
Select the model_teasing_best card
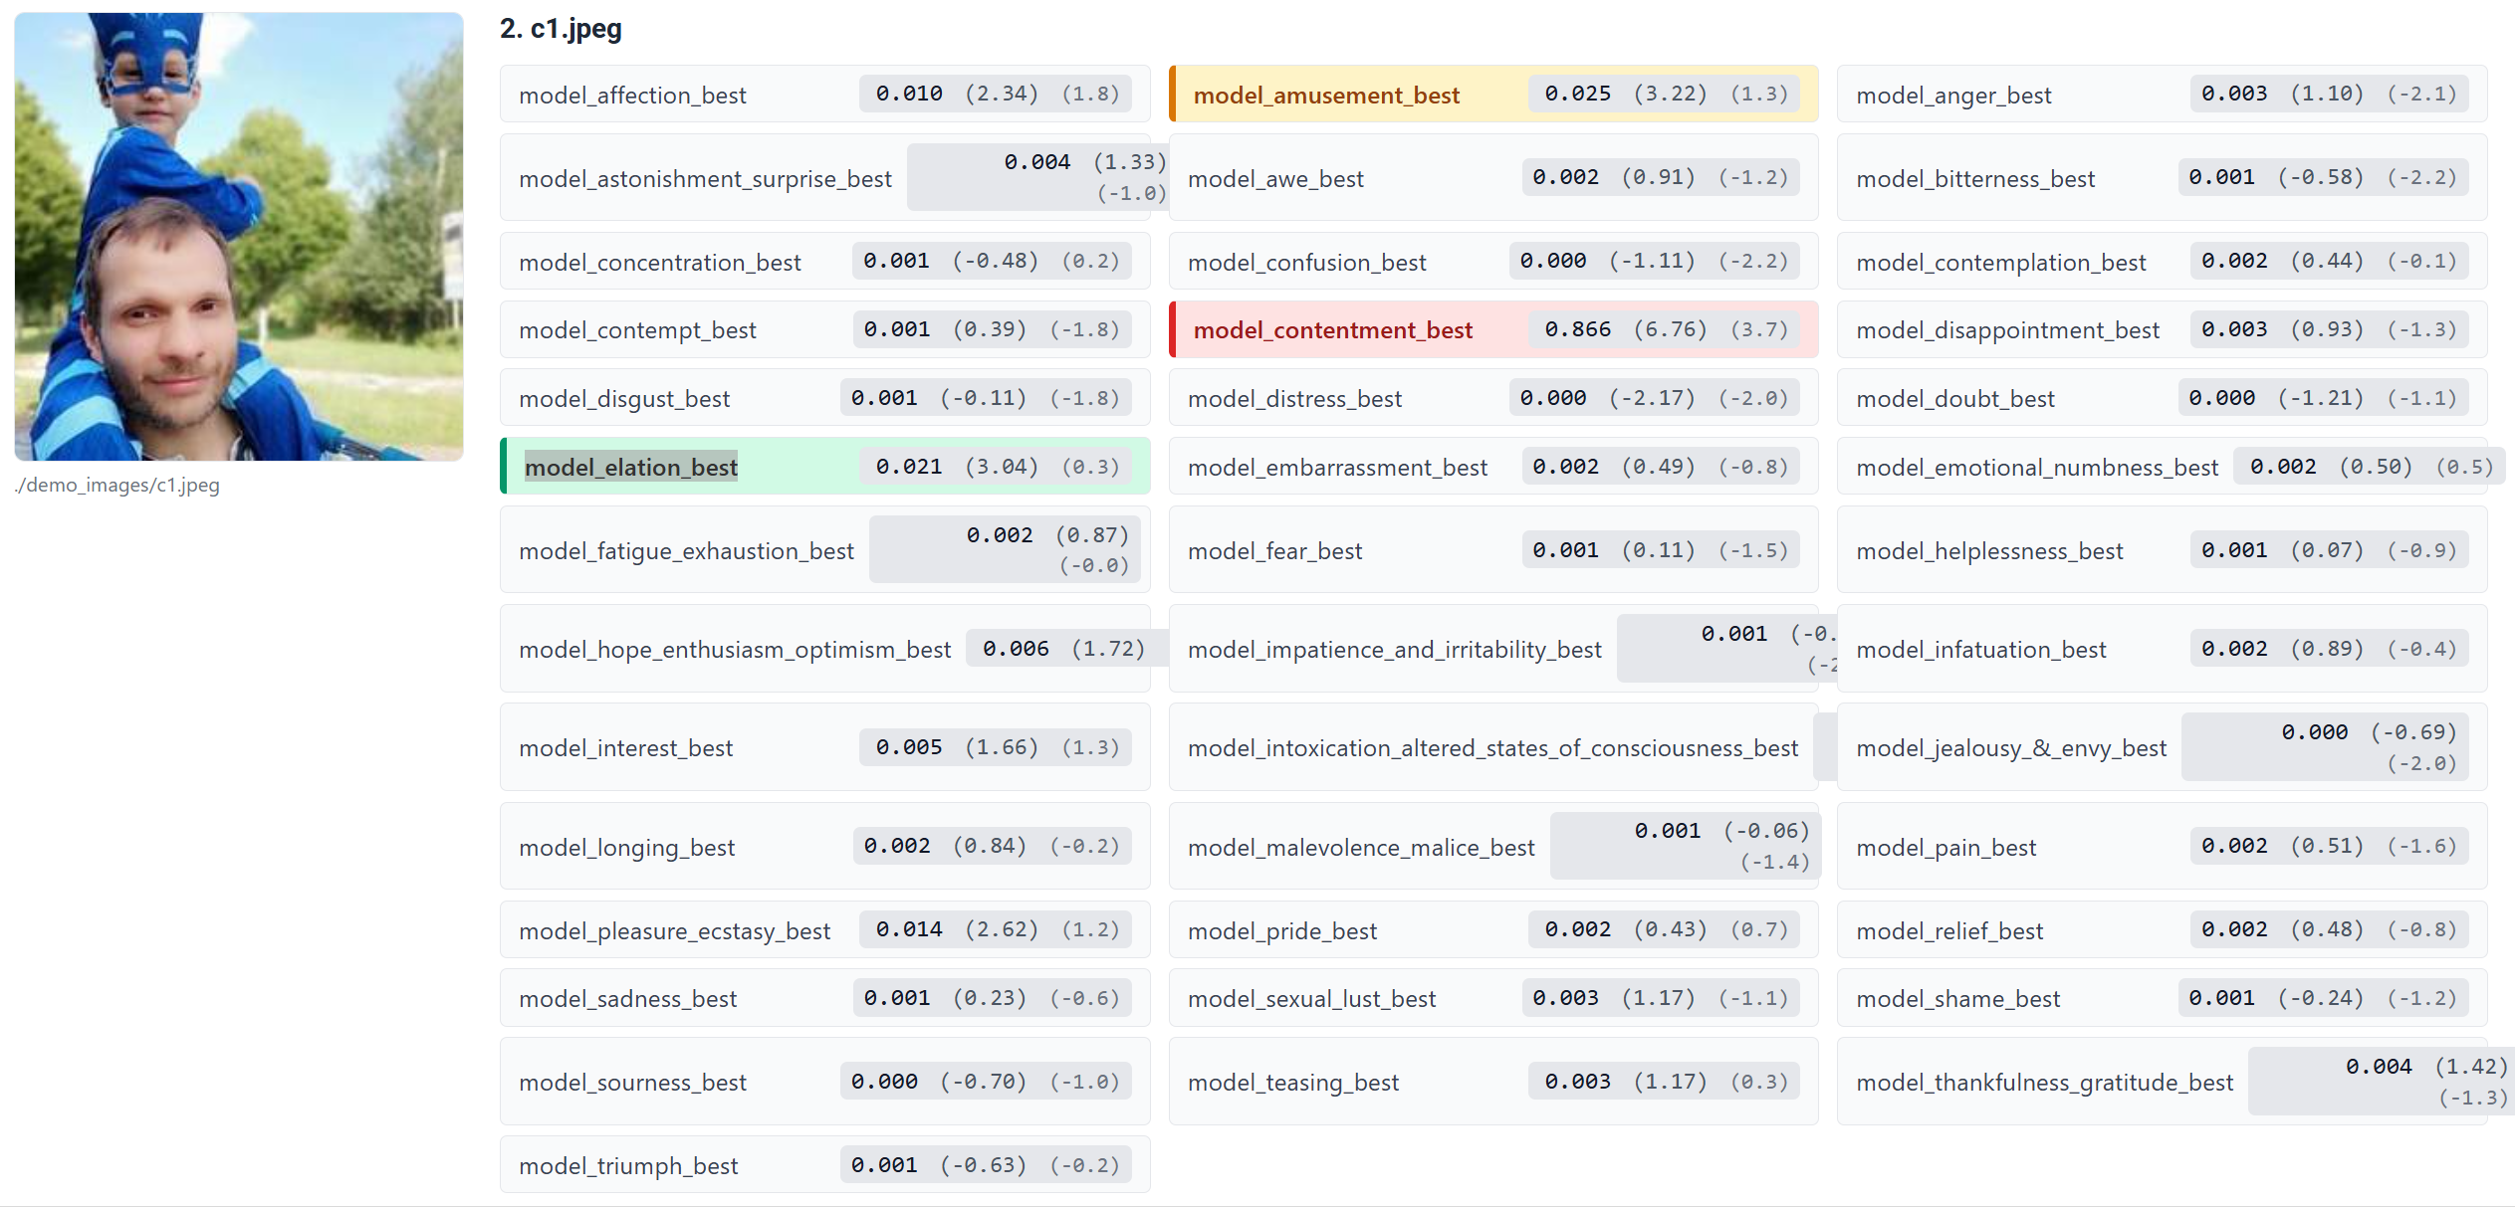pos(1492,1082)
